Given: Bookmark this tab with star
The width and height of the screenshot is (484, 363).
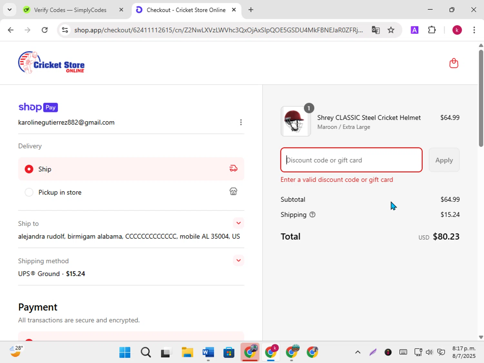Looking at the screenshot, I should pyautogui.click(x=391, y=30).
